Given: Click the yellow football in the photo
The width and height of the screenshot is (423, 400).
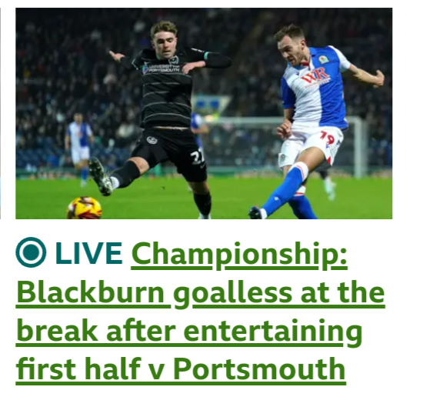Looking at the screenshot, I should point(84,208).
